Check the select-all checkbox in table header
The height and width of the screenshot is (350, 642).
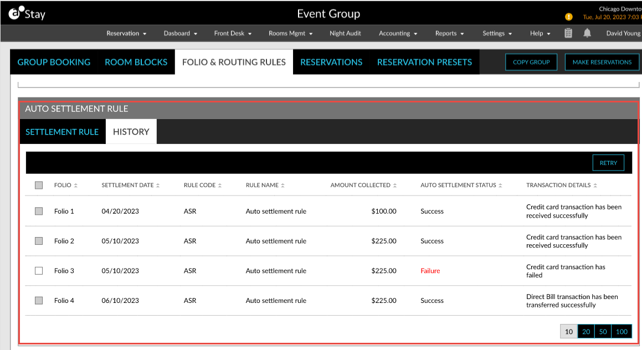(38, 185)
